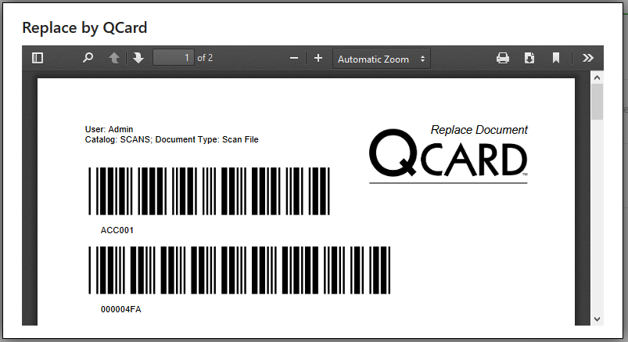
Task: Click the "User: Admin" text
Action: tap(109, 129)
